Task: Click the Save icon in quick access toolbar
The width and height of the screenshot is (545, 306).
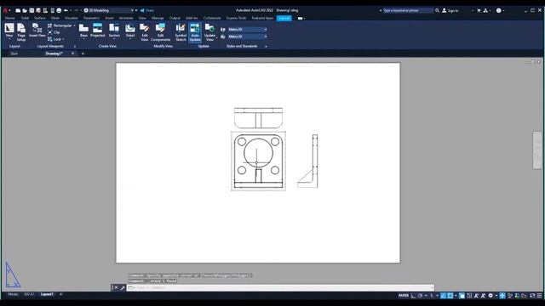Action: tap(32, 10)
